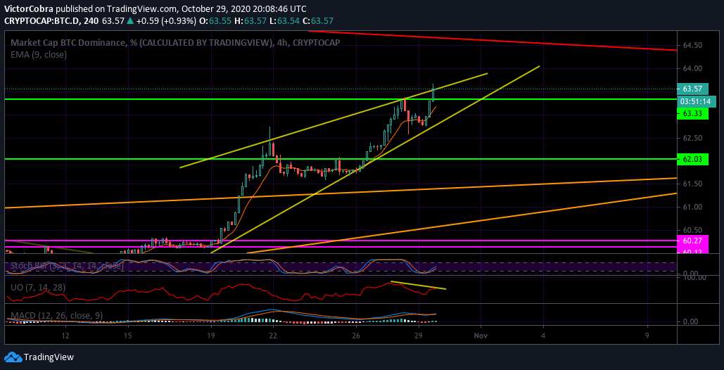Select the Market Cap BTC Dominance chart title

(x=175, y=42)
